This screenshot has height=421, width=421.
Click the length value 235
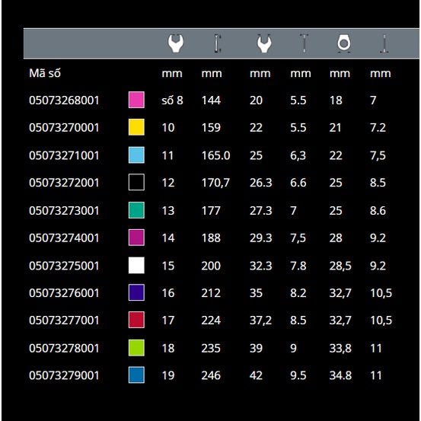tap(211, 348)
